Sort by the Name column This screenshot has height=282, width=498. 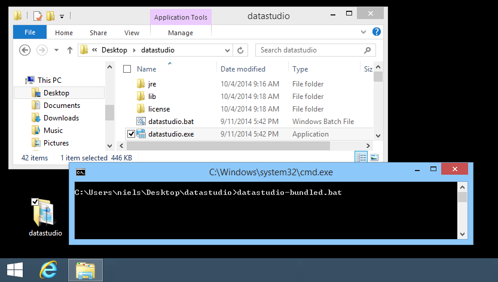(x=146, y=69)
